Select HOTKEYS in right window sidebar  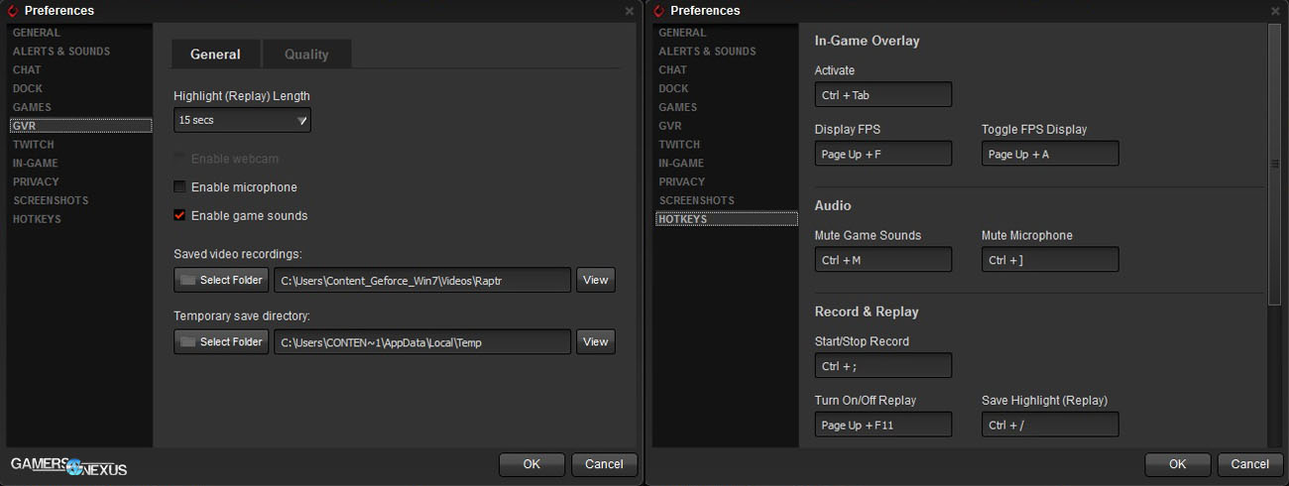[727, 219]
